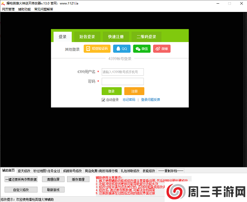Click the 短信验证码 SMS code icon button
This screenshot has height=202, width=247.
click(97, 49)
